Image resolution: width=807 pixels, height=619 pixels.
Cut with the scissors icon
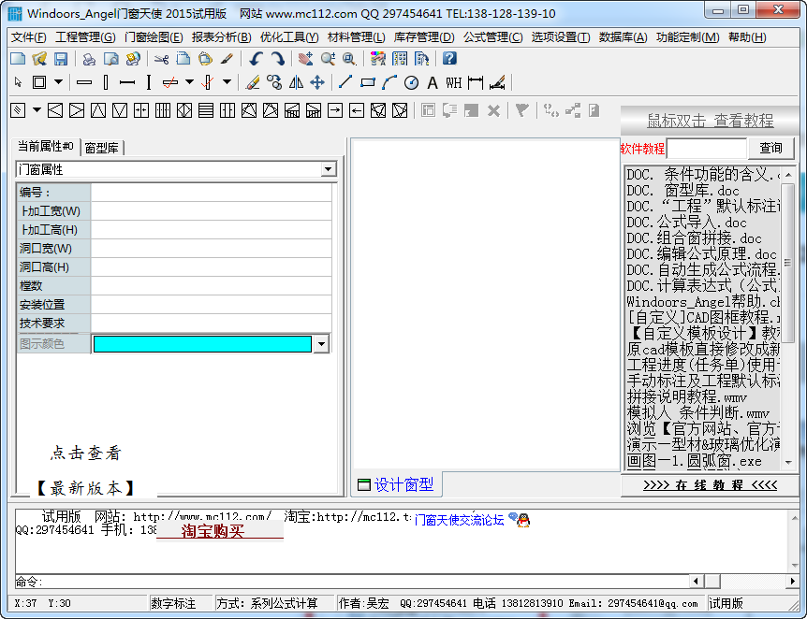[x=162, y=59]
